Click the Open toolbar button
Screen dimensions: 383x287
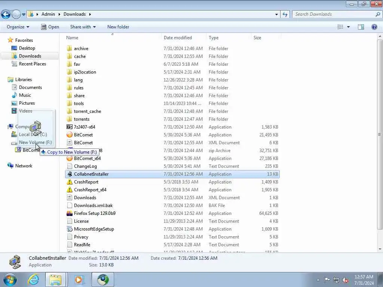click(x=50, y=27)
